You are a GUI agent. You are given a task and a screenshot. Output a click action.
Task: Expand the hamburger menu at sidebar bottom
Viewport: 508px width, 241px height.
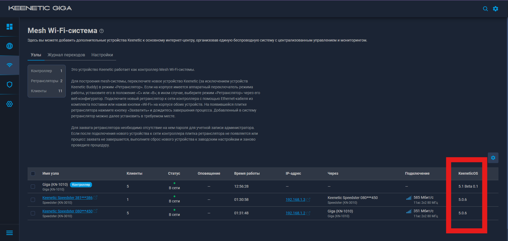pyautogui.click(x=10, y=233)
